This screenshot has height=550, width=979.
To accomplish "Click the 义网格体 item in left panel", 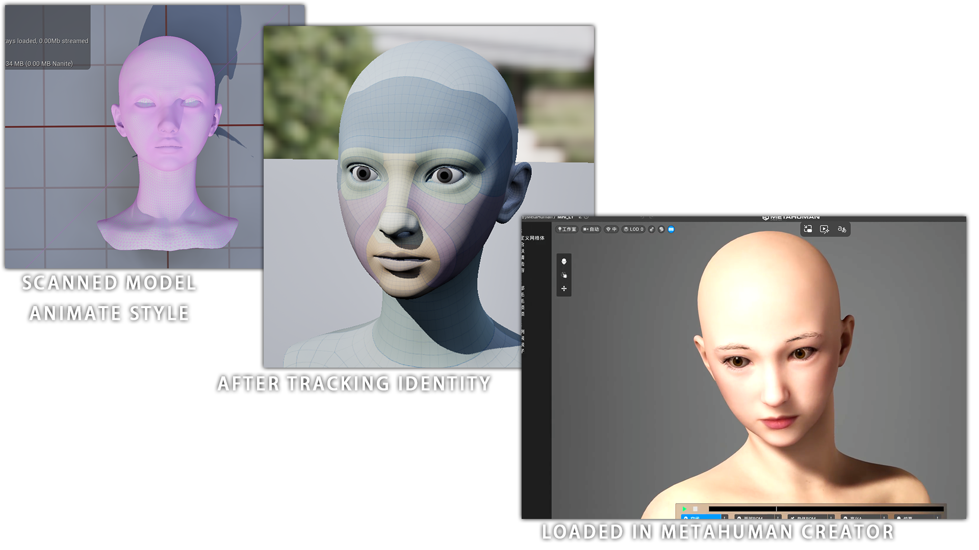I will point(533,238).
